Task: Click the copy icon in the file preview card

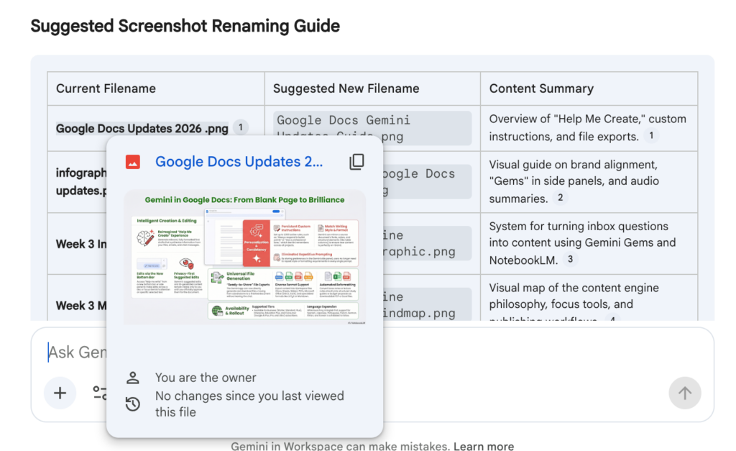Action: tap(356, 162)
